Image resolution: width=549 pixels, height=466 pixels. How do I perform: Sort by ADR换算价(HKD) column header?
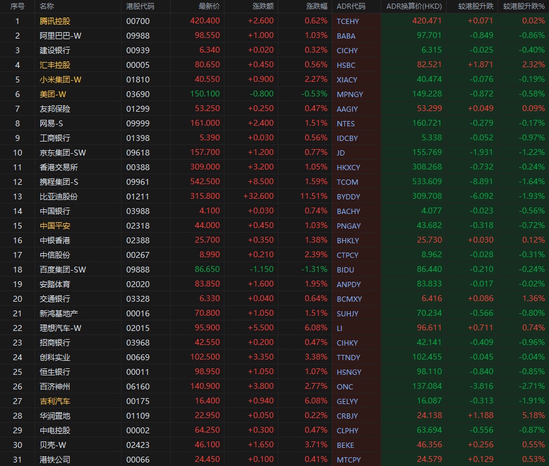tap(414, 6)
